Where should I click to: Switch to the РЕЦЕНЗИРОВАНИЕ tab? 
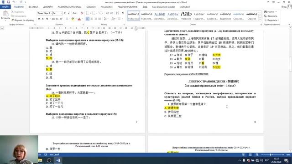[x=127, y=7]
